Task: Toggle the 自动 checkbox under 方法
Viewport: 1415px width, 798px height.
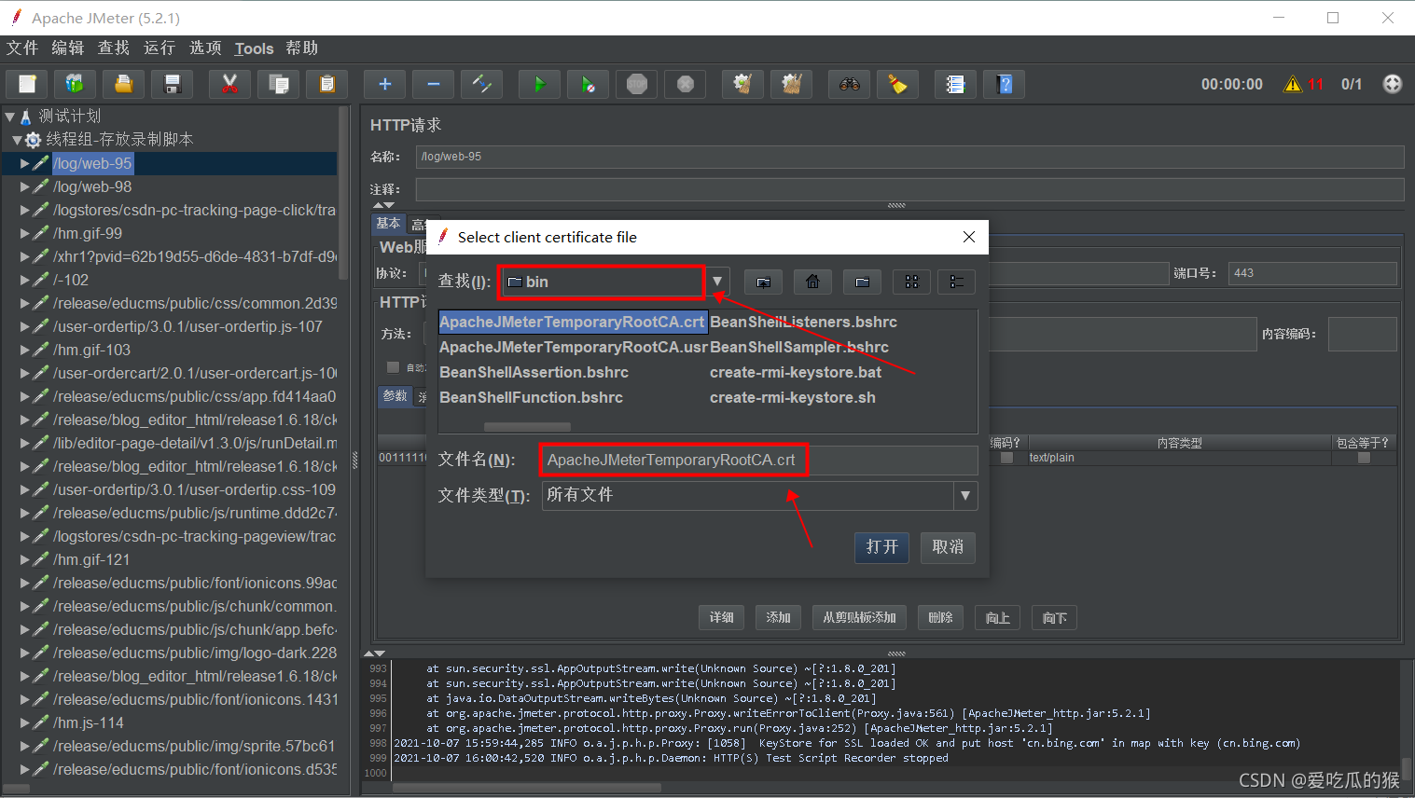Action: [393, 367]
